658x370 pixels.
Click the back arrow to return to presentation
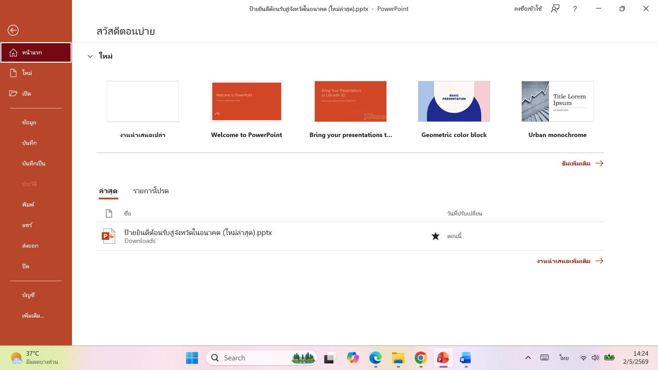coord(13,30)
